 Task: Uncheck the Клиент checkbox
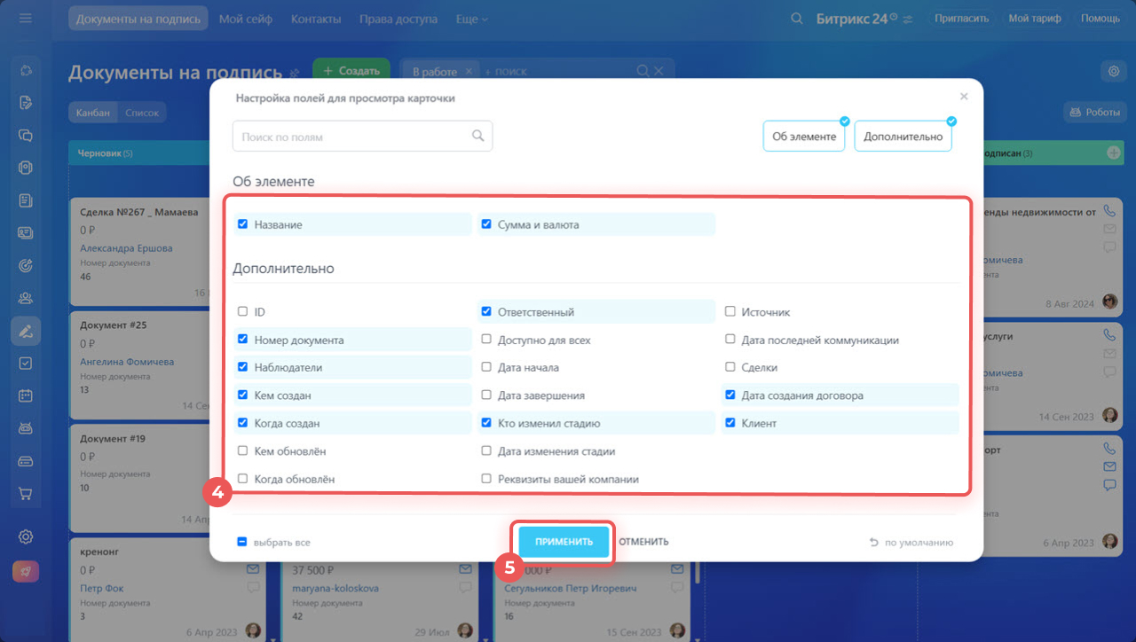click(730, 423)
